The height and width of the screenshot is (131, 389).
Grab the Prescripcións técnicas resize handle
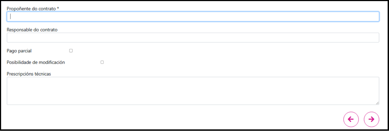point(377,103)
